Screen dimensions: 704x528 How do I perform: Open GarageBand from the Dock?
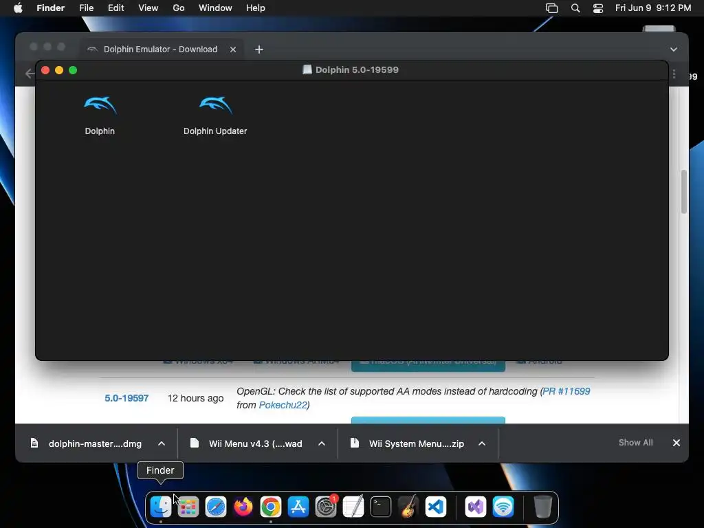pyautogui.click(x=408, y=507)
